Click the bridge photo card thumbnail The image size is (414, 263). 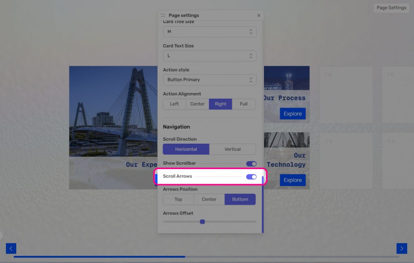click(113, 111)
